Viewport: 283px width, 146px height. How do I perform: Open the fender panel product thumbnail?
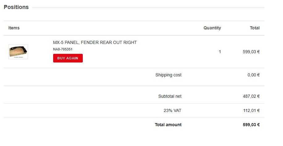coord(18,52)
